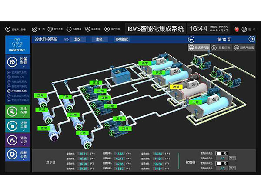This screenshot has width=261, height=196.
Task: Click the lower 0.0 setpoint field
Action: (222, 168)
